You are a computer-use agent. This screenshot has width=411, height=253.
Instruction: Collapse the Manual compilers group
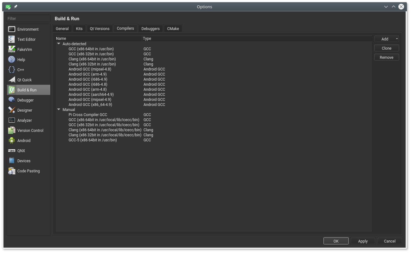tap(58, 109)
